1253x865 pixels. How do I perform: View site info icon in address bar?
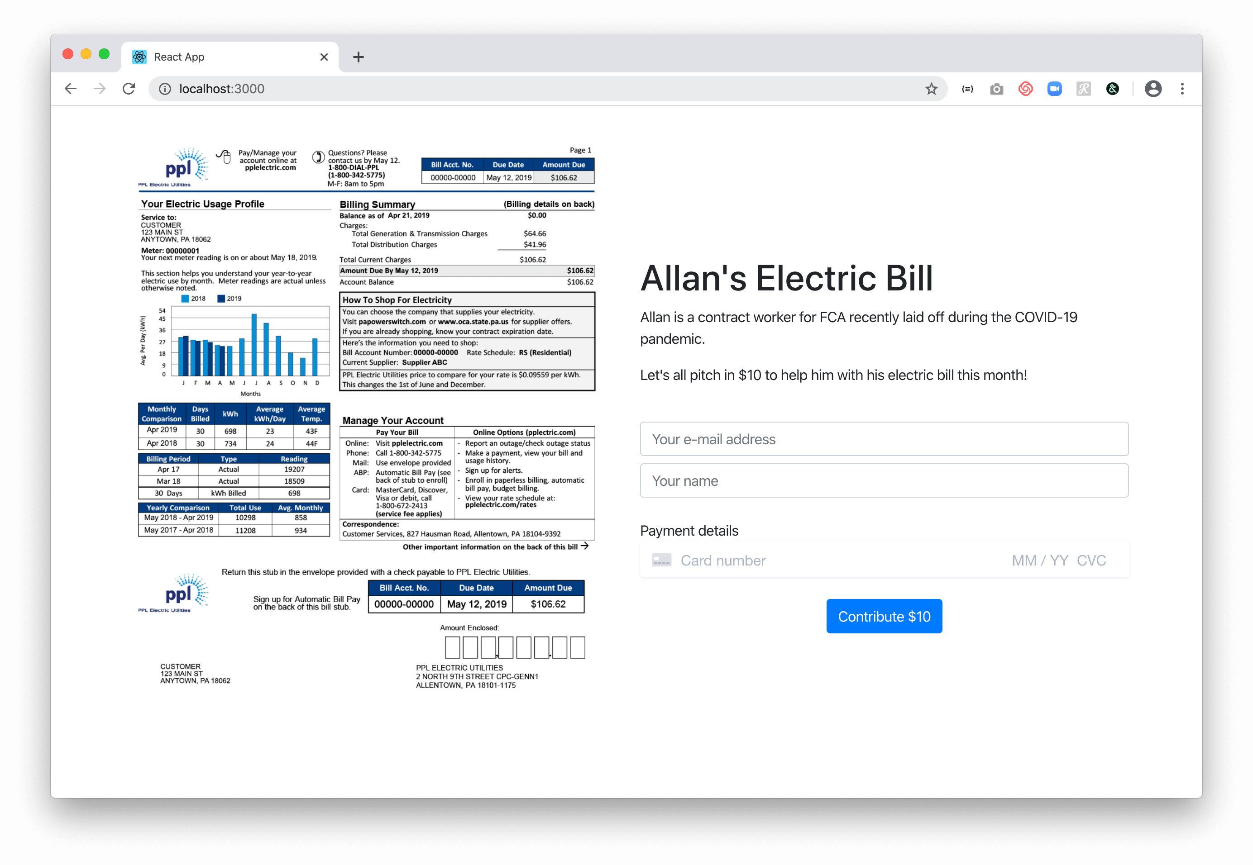coord(165,89)
